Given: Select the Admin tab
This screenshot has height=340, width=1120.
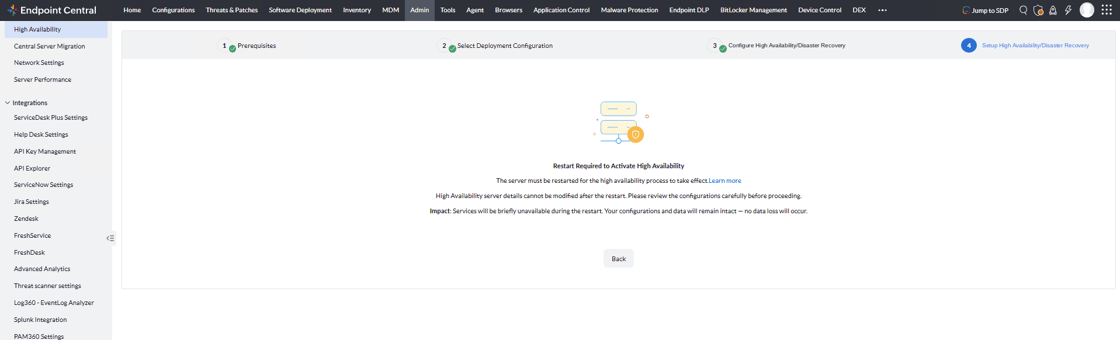Looking at the screenshot, I should [x=419, y=10].
